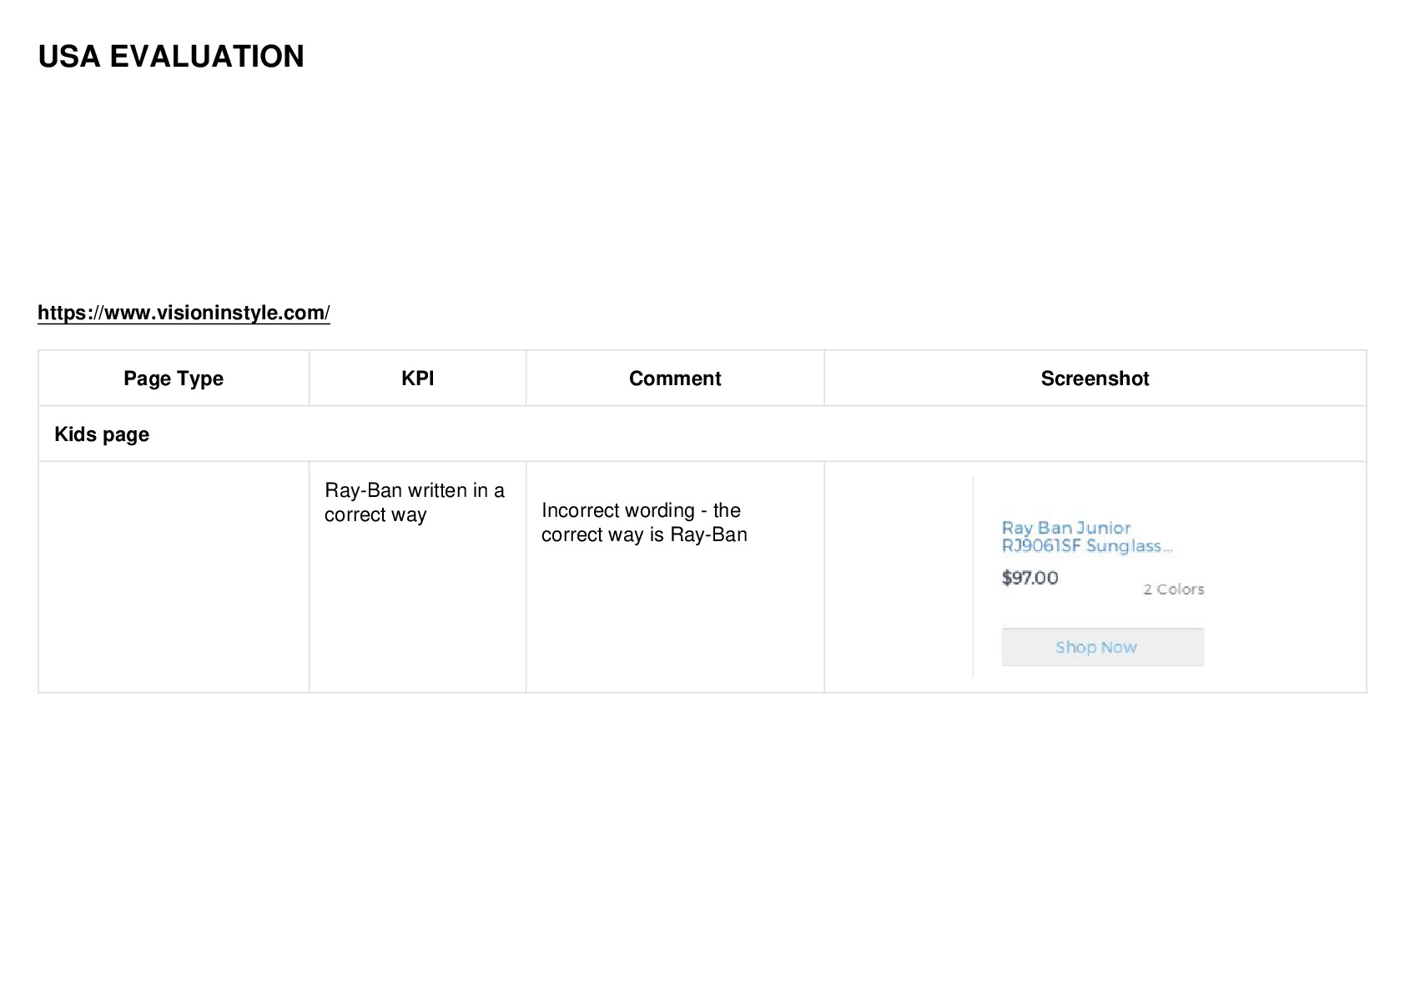This screenshot has width=1405, height=993.
Task: Select the Kids page row label
Action: (x=102, y=434)
